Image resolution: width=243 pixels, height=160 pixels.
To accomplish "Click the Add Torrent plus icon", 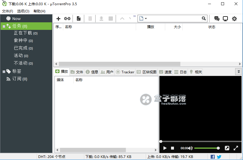I will point(59,19).
